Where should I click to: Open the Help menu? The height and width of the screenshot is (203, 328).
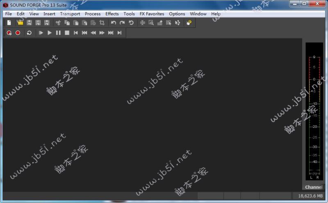tap(216, 14)
